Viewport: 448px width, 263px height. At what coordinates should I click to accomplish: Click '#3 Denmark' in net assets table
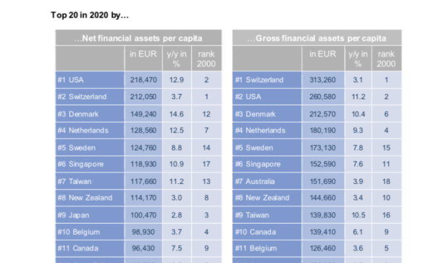(x=89, y=114)
